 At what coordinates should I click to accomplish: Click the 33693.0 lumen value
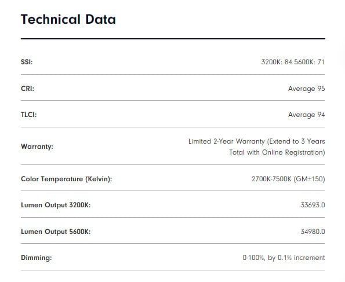click(313, 205)
